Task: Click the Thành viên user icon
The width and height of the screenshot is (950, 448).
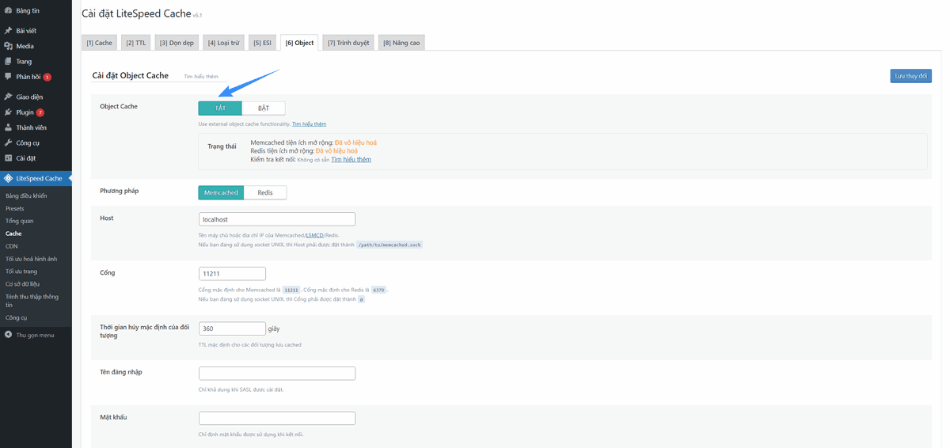Action: click(x=8, y=127)
